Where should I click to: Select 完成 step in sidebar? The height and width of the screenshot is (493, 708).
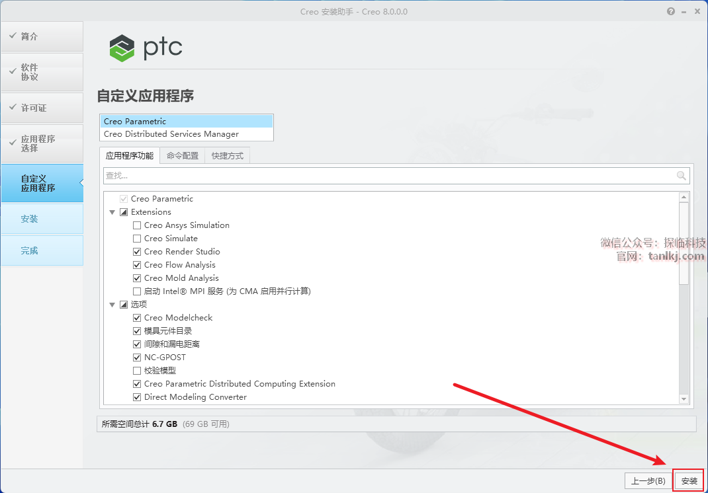point(42,250)
